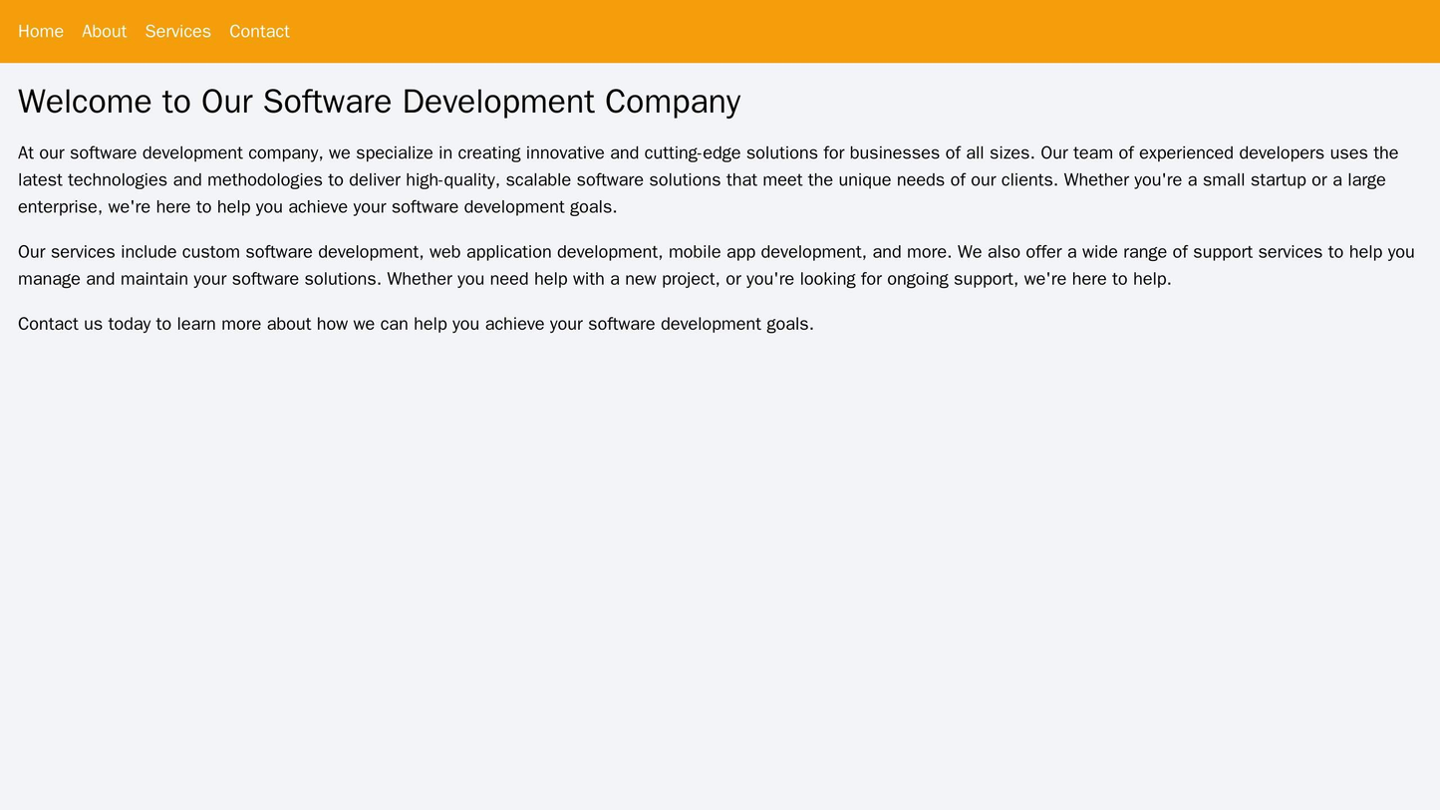Select 'Home' from the navigation menu

tap(40, 31)
